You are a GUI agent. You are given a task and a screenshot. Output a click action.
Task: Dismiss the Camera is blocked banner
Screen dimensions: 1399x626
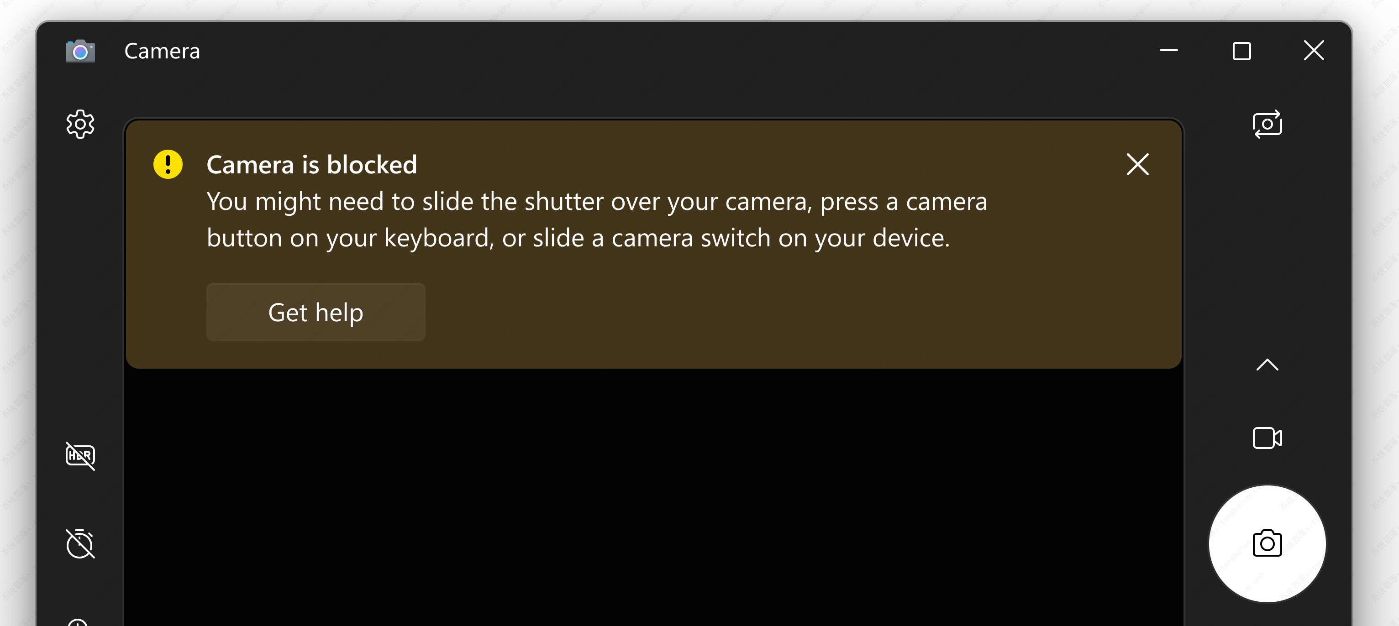tap(1137, 164)
